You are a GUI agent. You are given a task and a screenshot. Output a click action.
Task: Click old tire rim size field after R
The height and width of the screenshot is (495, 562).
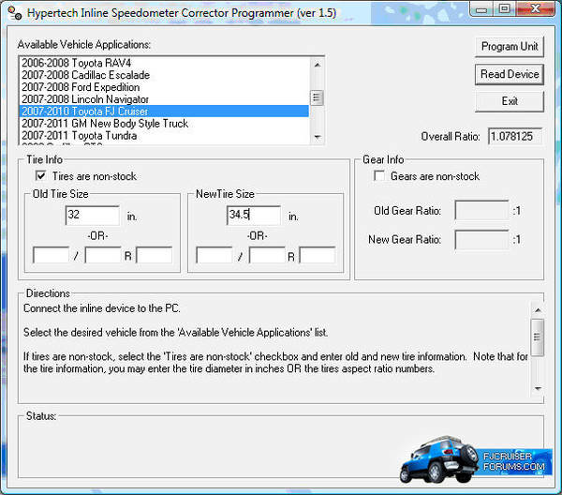pos(155,255)
